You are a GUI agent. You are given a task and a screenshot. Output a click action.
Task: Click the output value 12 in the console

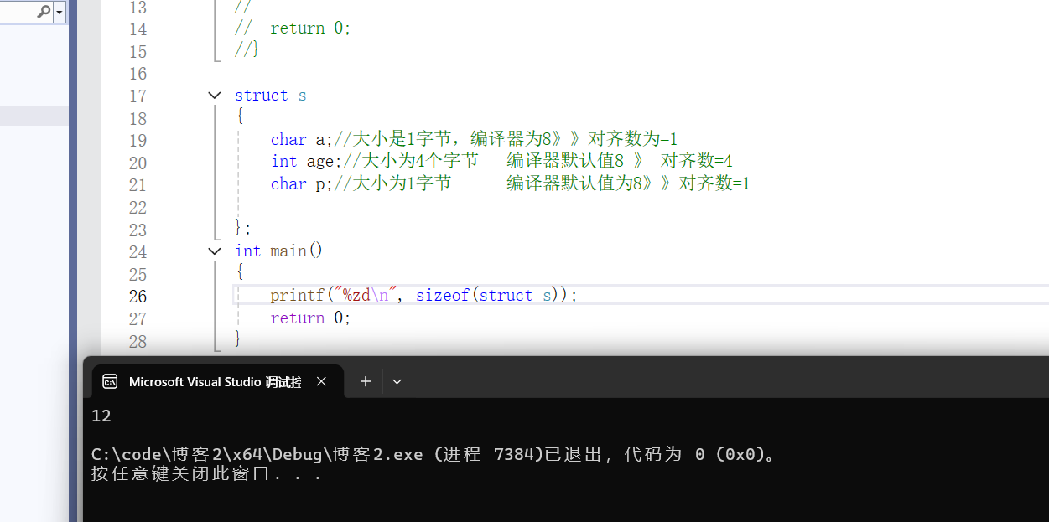101,416
